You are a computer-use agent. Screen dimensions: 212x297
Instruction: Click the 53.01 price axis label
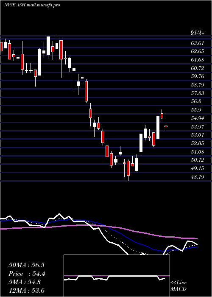(x=198, y=135)
